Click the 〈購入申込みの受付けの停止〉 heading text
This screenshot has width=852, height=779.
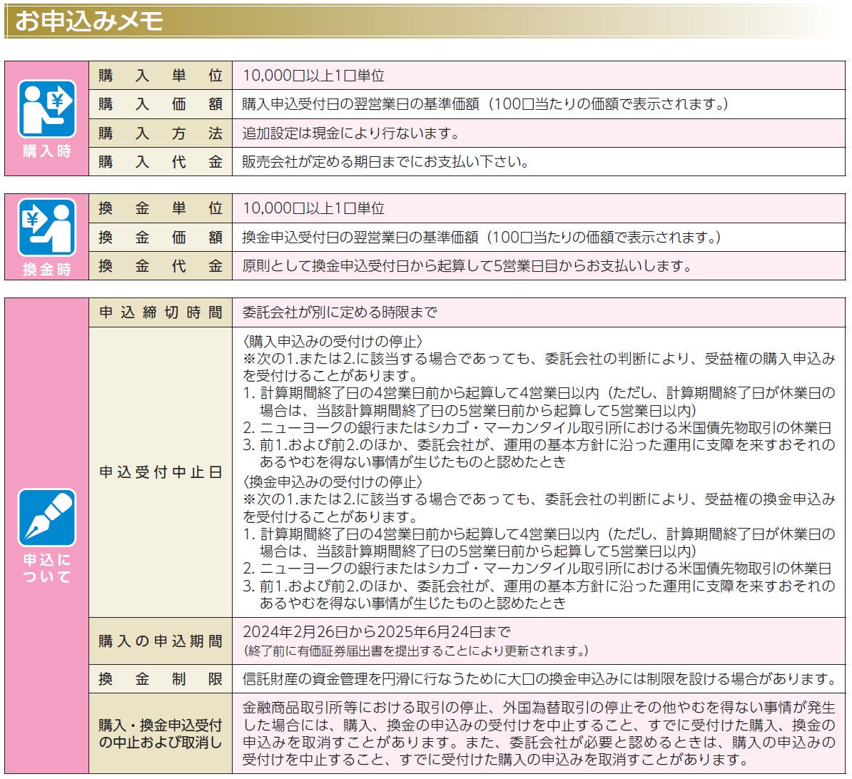(x=333, y=341)
